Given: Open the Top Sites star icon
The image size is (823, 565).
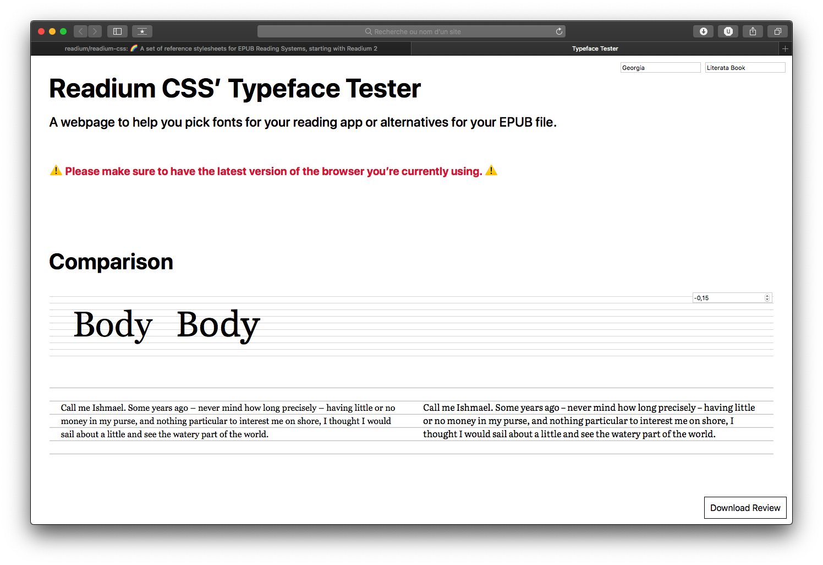Looking at the screenshot, I should point(142,31).
